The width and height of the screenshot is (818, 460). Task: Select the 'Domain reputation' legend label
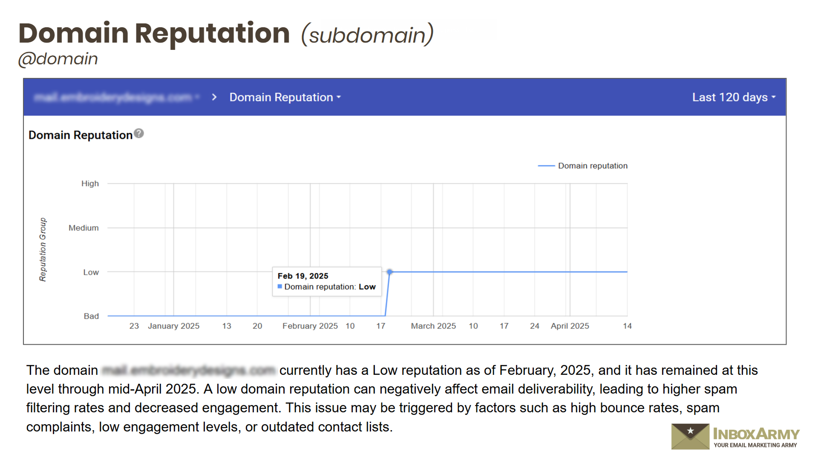593,166
